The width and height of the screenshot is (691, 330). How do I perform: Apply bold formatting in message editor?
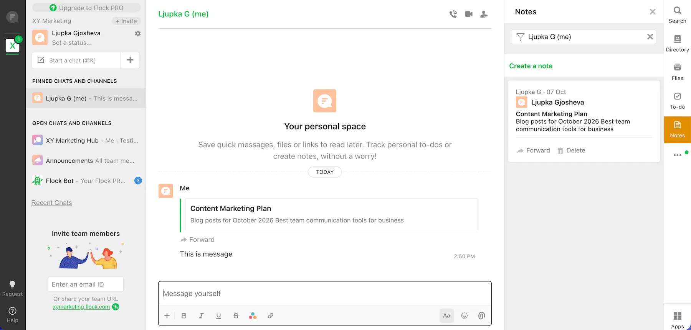[184, 316]
